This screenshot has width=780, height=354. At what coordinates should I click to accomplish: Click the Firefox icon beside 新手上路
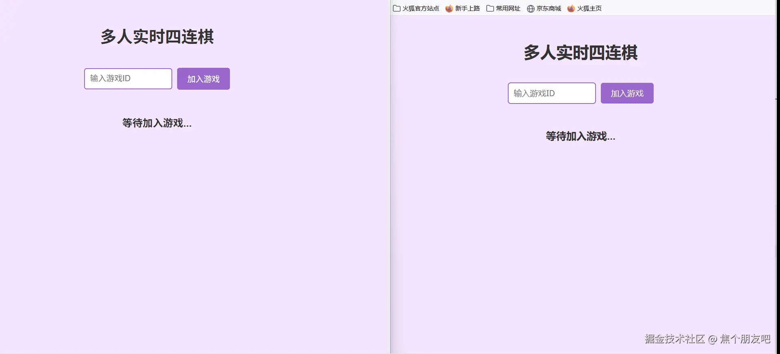tap(449, 9)
